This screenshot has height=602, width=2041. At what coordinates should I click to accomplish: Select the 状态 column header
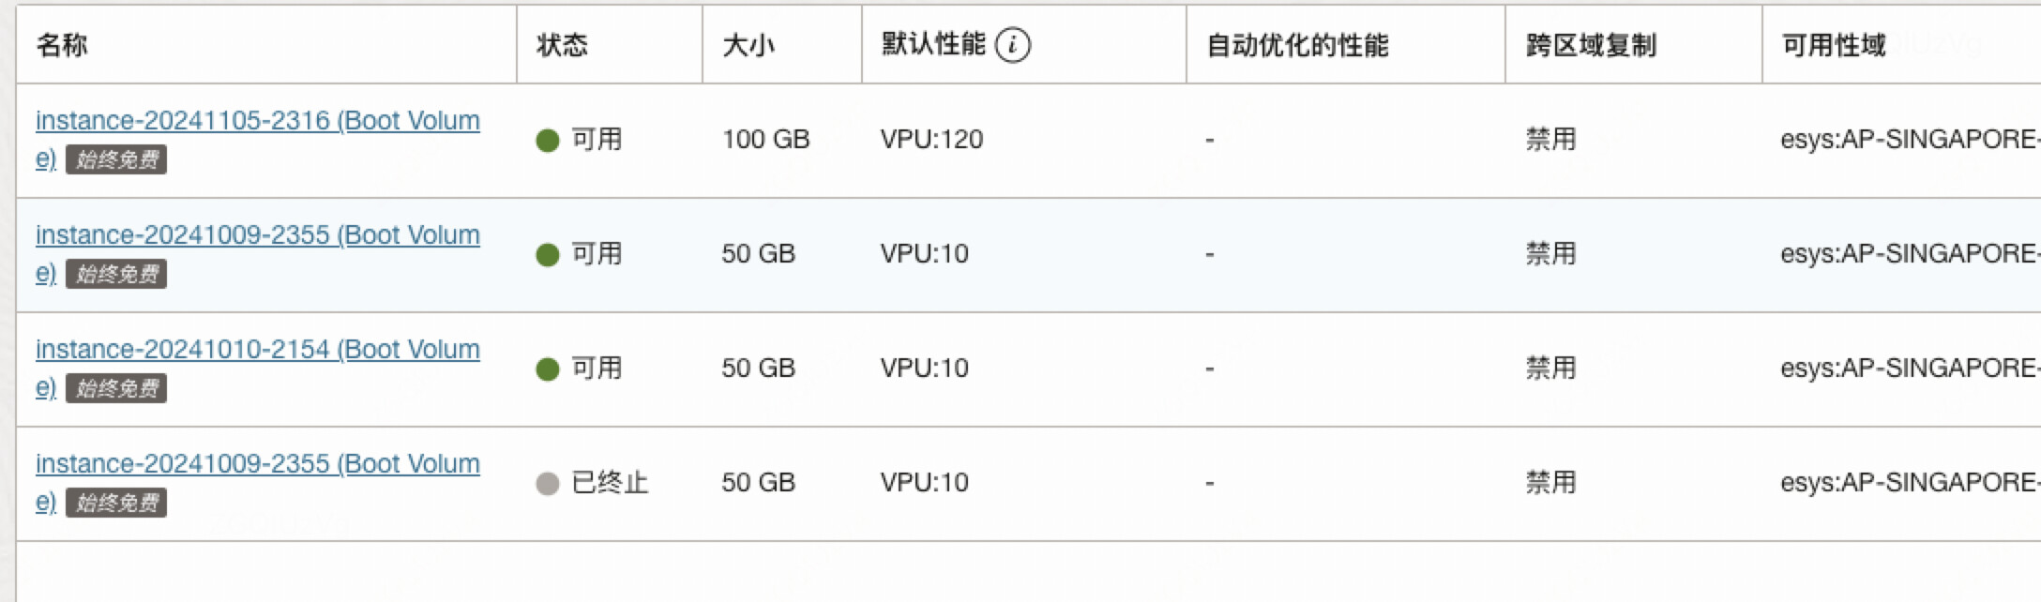[x=562, y=44]
